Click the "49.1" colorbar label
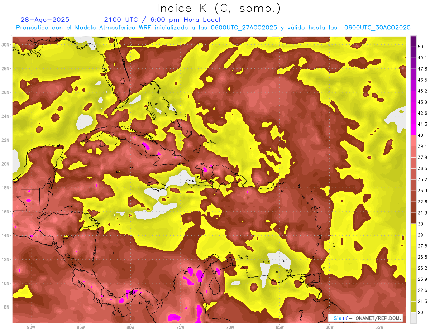Image resolution: width=430 pixels, height=332 pixels. (x=422, y=58)
